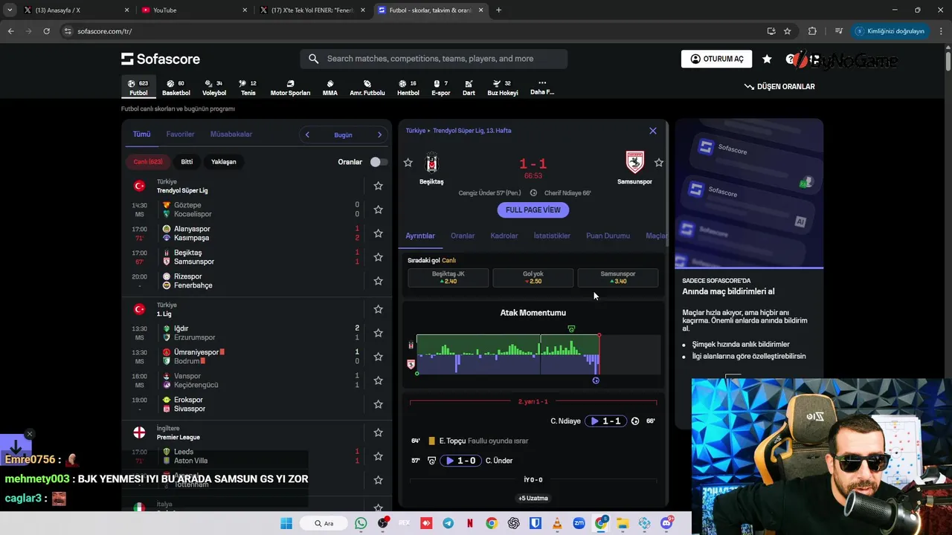Open the Tenis sport category
The height and width of the screenshot is (535, 952).
pyautogui.click(x=248, y=88)
